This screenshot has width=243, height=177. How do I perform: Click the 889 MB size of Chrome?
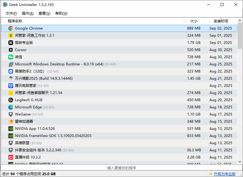194,28
